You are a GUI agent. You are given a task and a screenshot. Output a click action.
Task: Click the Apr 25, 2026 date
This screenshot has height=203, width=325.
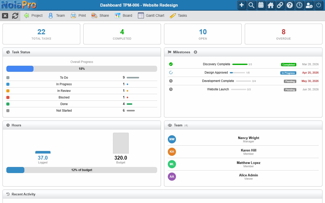point(310,73)
